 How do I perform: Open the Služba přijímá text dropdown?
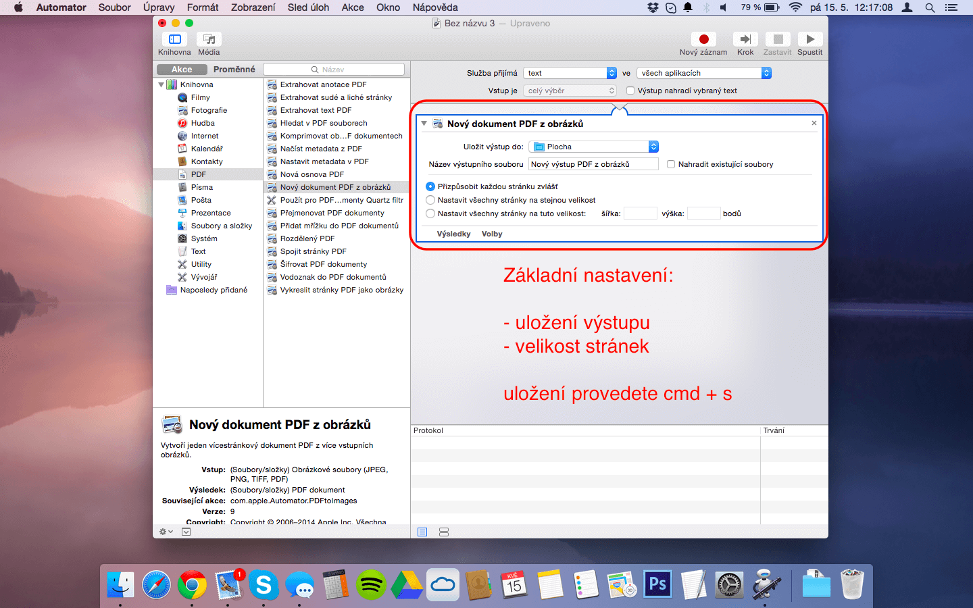(x=570, y=73)
